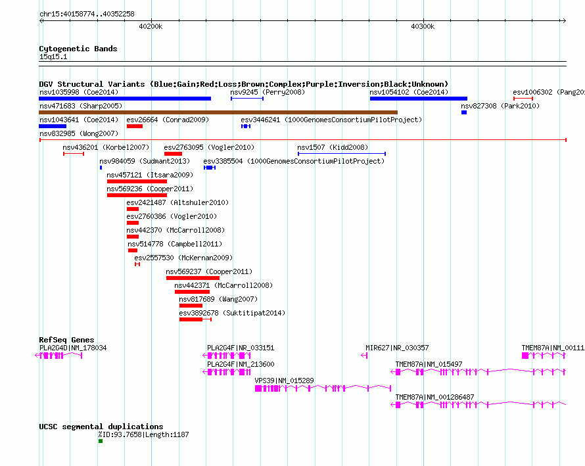Select nsv1043641 (Coe2014) label
Screen dimensions: 585x466
click(79, 120)
